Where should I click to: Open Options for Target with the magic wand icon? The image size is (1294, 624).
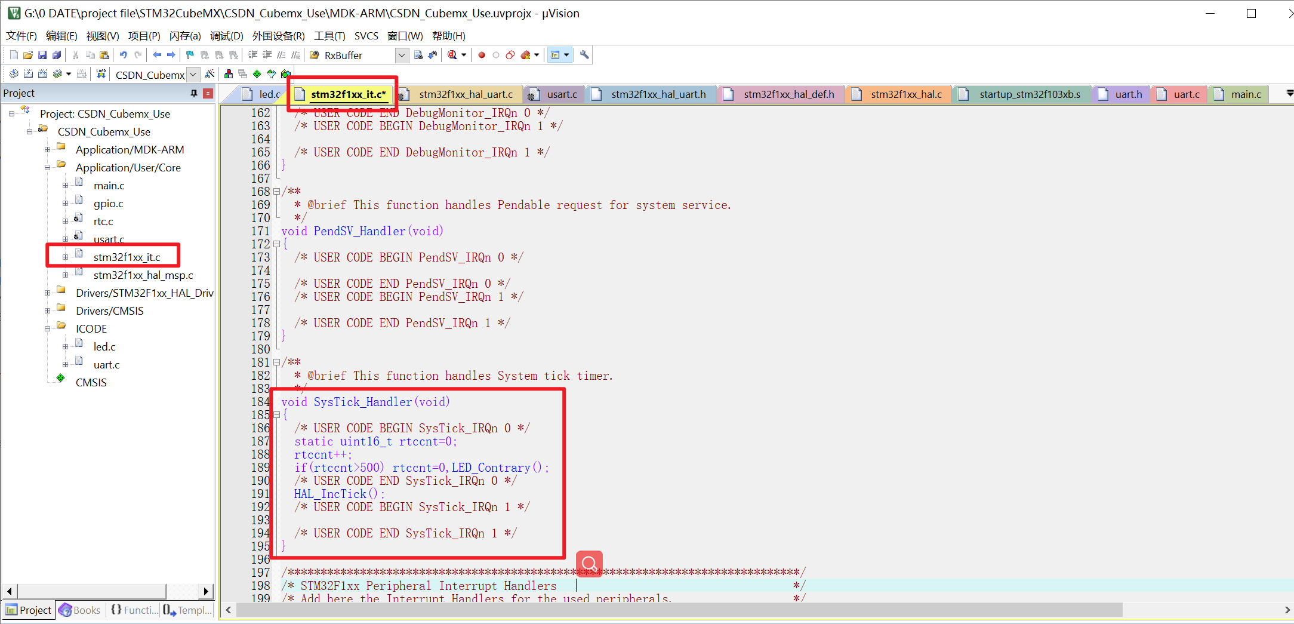[209, 74]
